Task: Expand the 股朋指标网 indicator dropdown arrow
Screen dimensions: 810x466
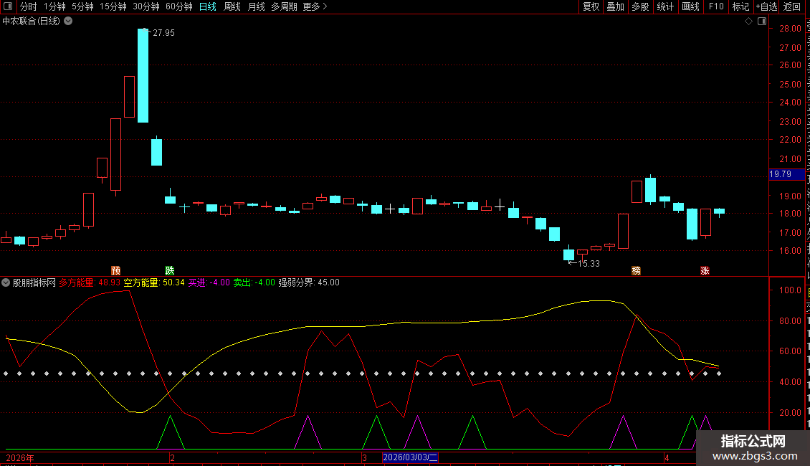Action: click(6, 282)
